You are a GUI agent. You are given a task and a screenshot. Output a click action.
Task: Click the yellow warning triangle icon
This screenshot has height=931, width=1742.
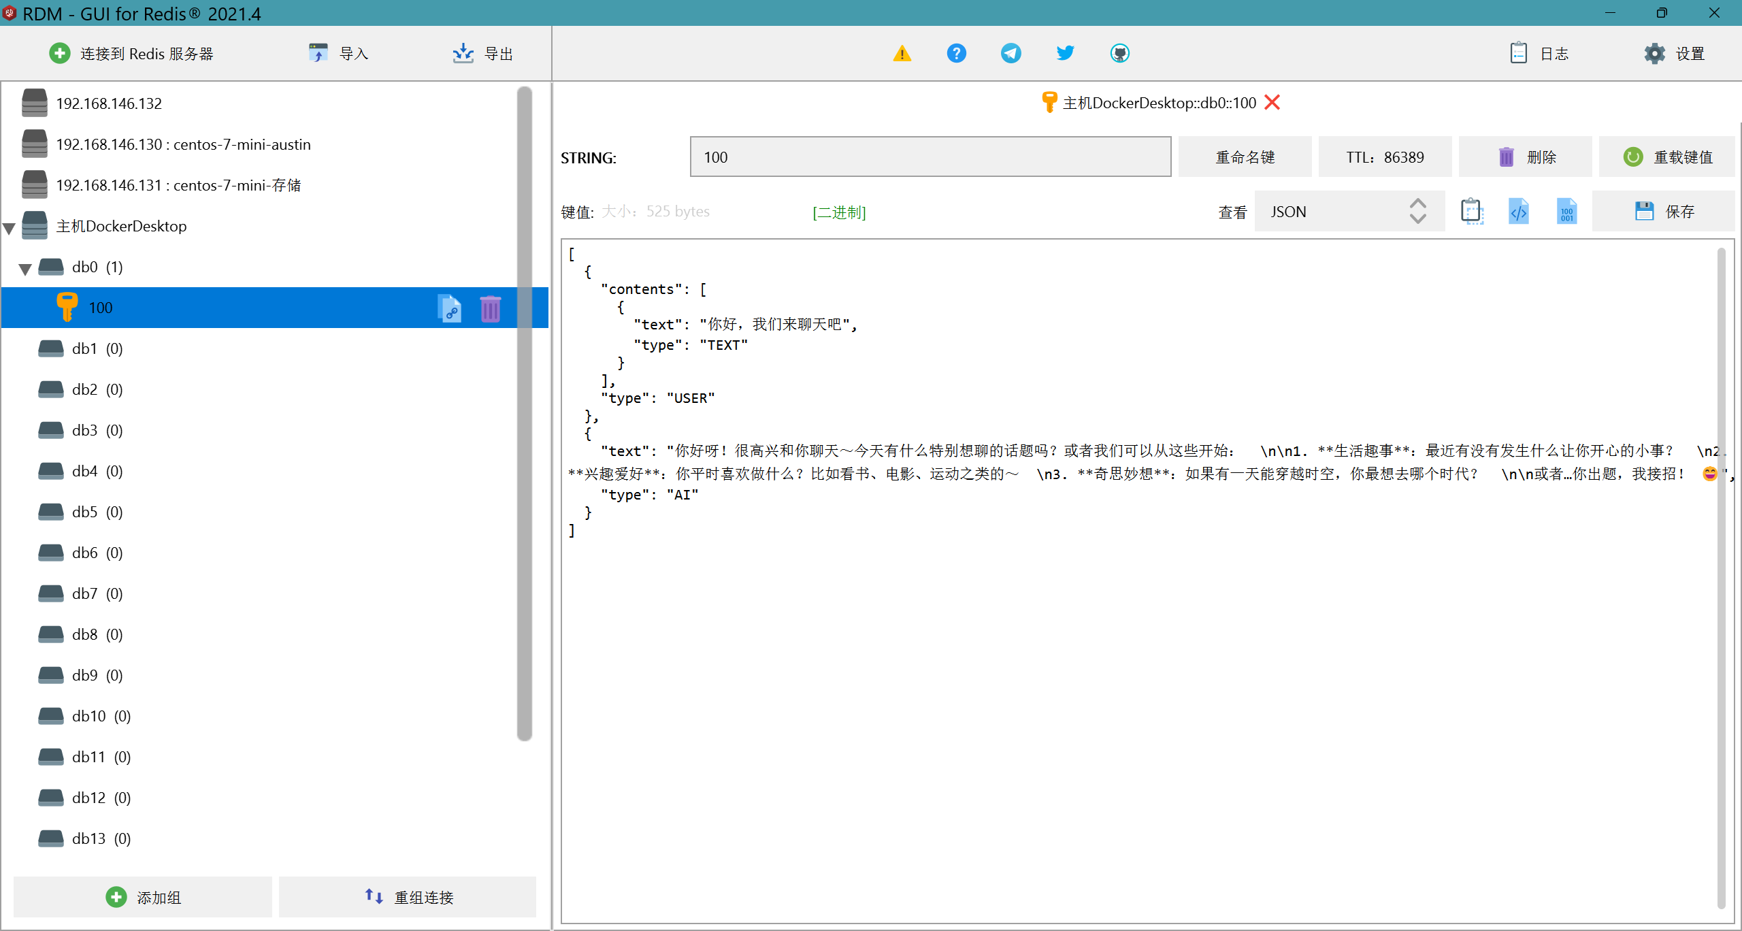[902, 53]
